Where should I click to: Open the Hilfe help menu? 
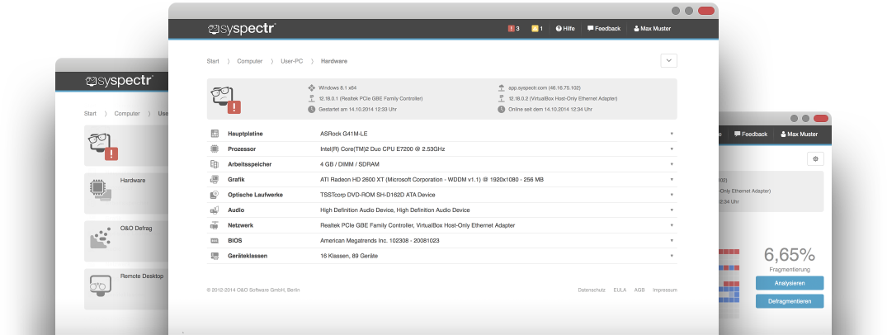point(565,29)
